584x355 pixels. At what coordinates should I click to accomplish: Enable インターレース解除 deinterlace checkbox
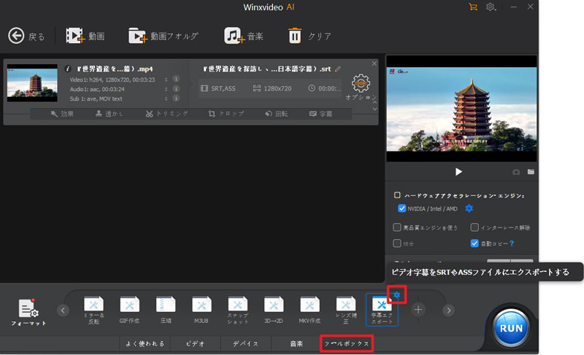[x=474, y=227]
